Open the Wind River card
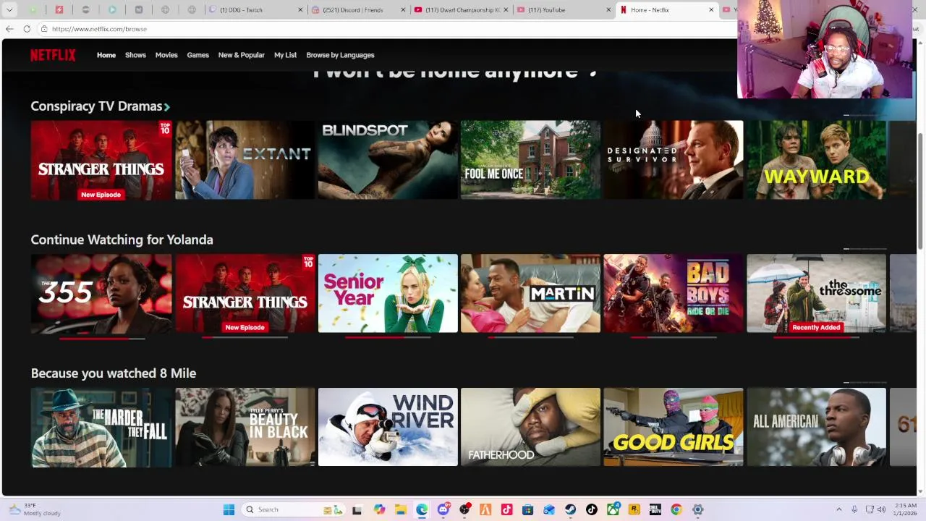 [388, 427]
